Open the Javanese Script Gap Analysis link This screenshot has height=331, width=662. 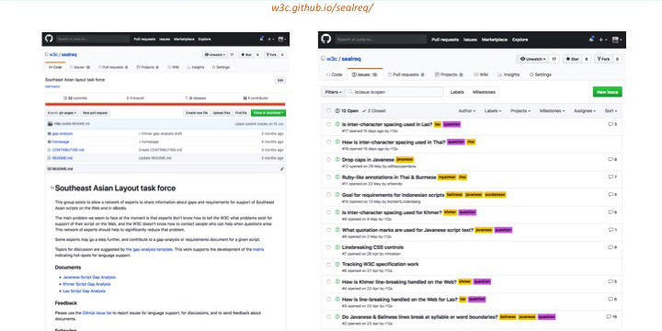pos(89,278)
